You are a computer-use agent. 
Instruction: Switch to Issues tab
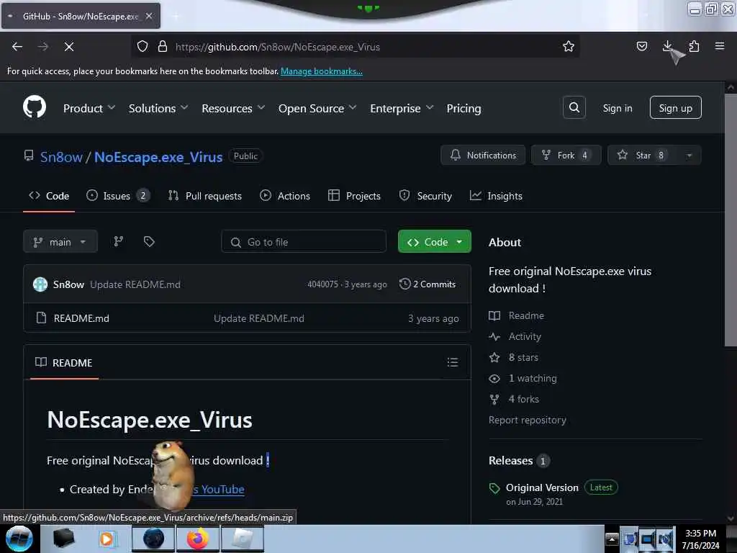point(118,196)
